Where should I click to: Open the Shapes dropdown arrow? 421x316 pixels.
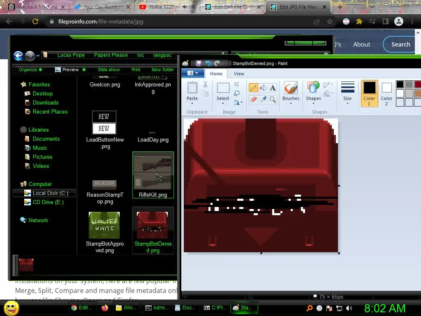coord(313,103)
